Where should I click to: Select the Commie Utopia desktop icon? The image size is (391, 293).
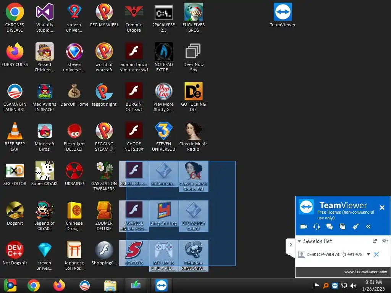(134, 18)
